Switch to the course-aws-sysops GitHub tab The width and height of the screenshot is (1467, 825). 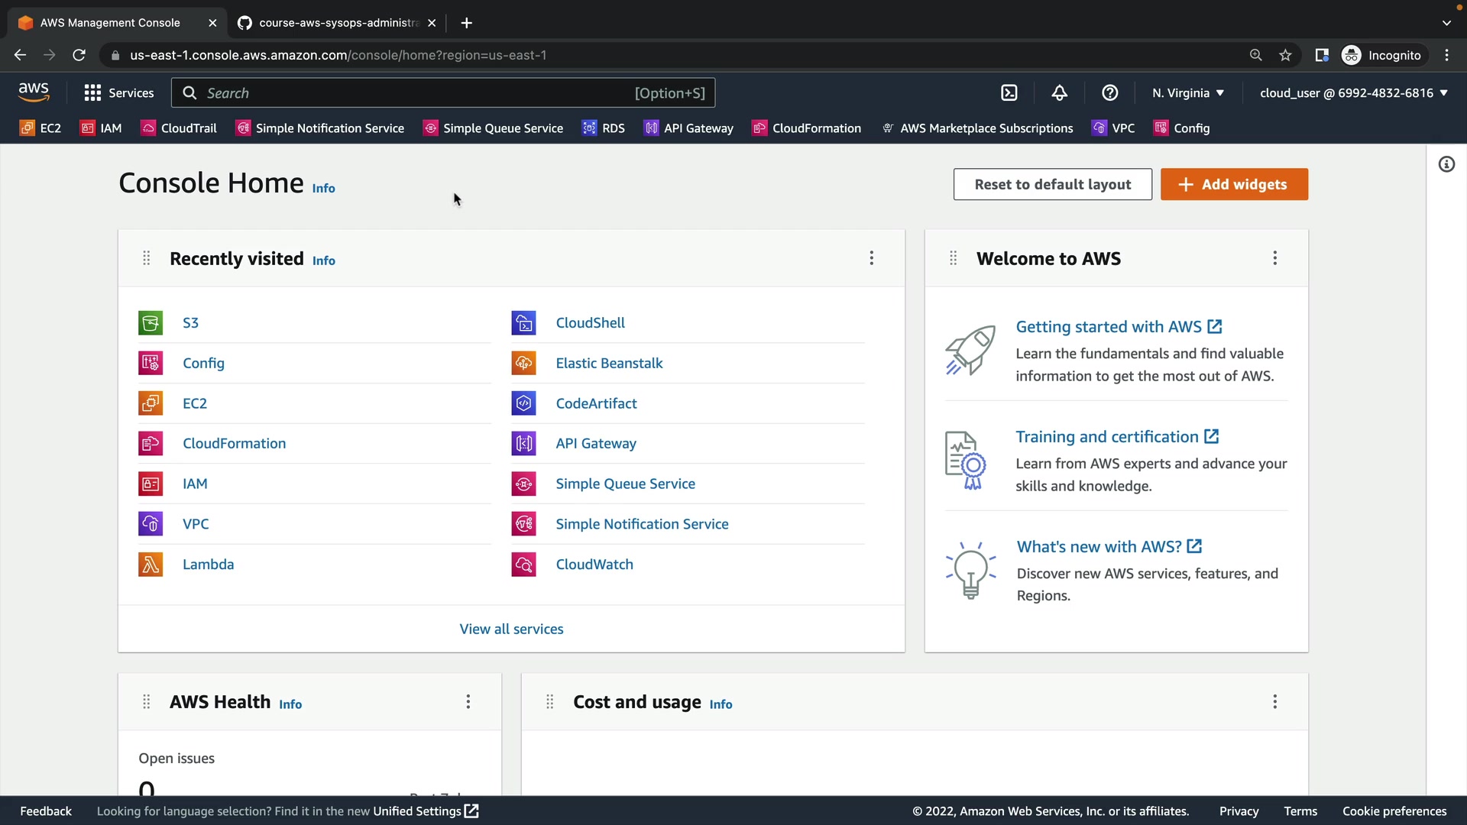[338, 23]
